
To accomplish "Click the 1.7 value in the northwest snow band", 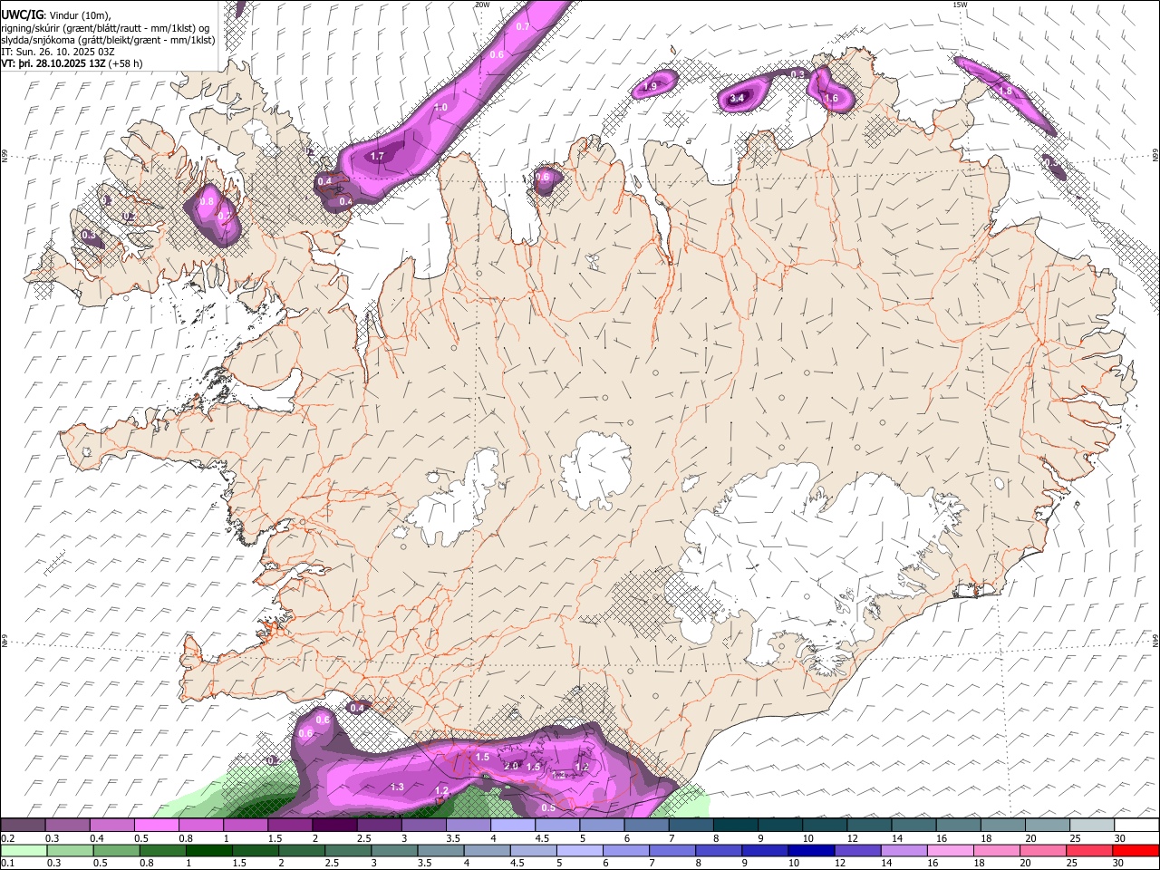I will point(378,156).
